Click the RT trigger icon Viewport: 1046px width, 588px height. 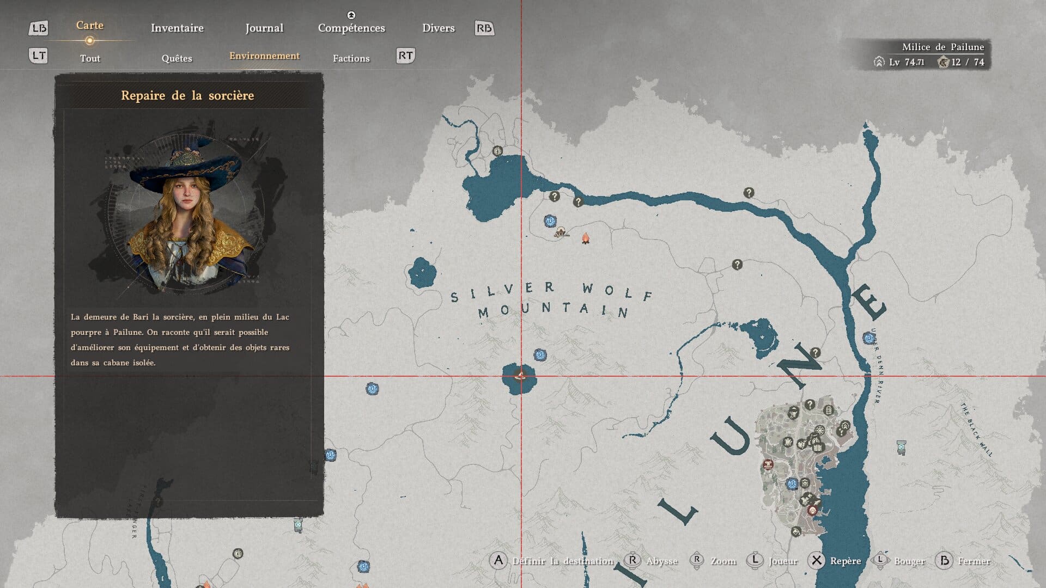click(405, 56)
